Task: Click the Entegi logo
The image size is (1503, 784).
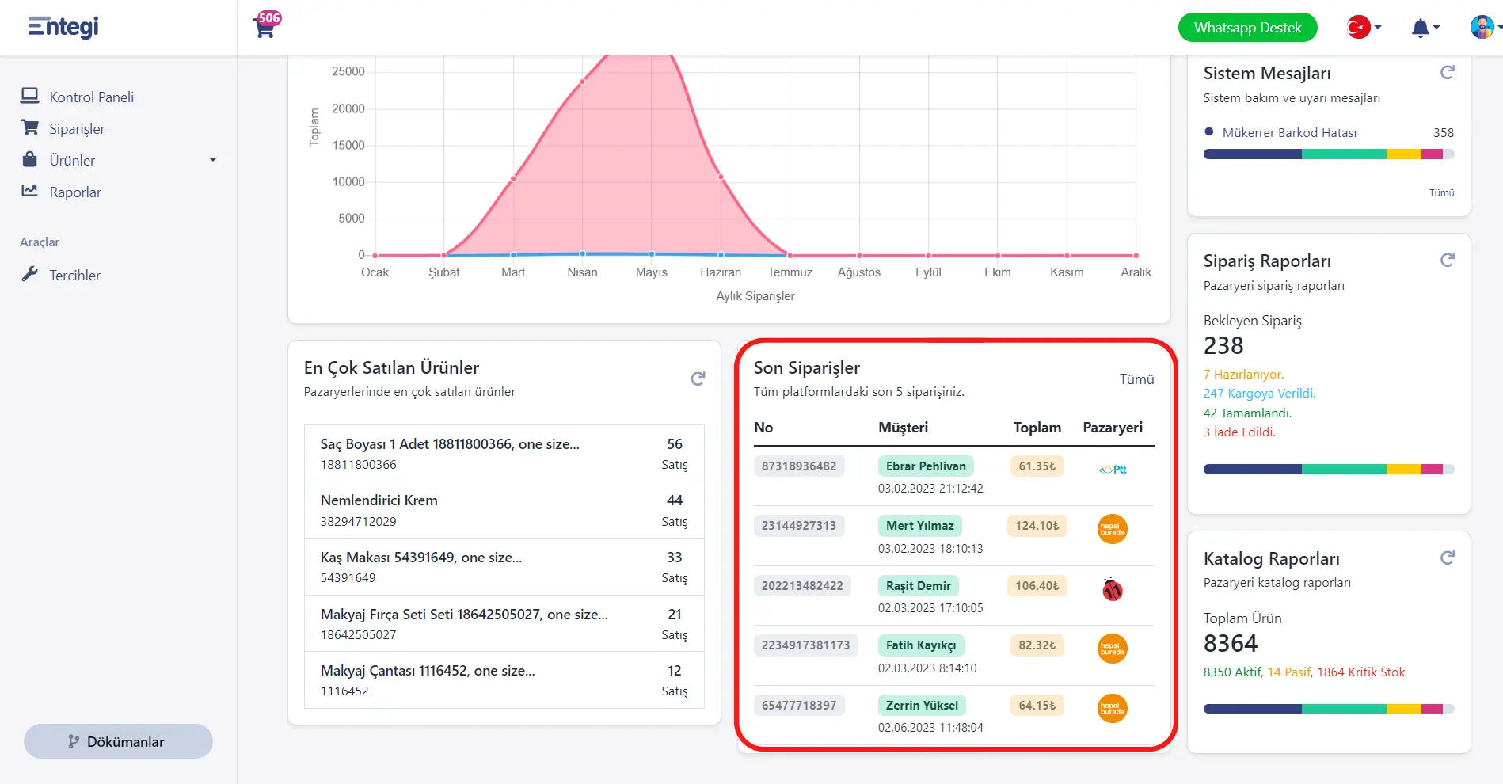Action: click(63, 27)
